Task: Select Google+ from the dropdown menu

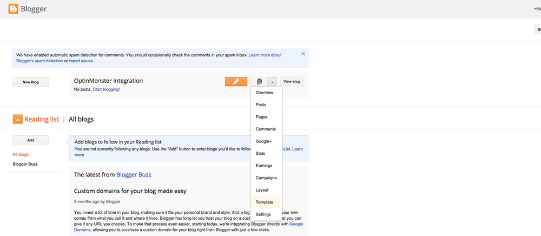Action: point(266,141)
